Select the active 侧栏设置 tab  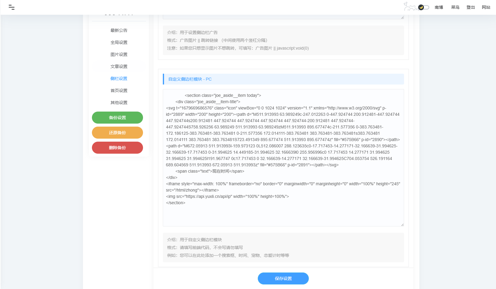coord(119,78)
